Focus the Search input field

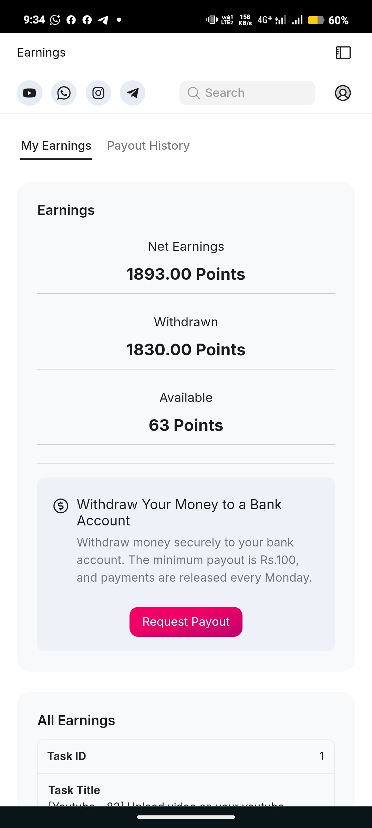tap(247, 93)
